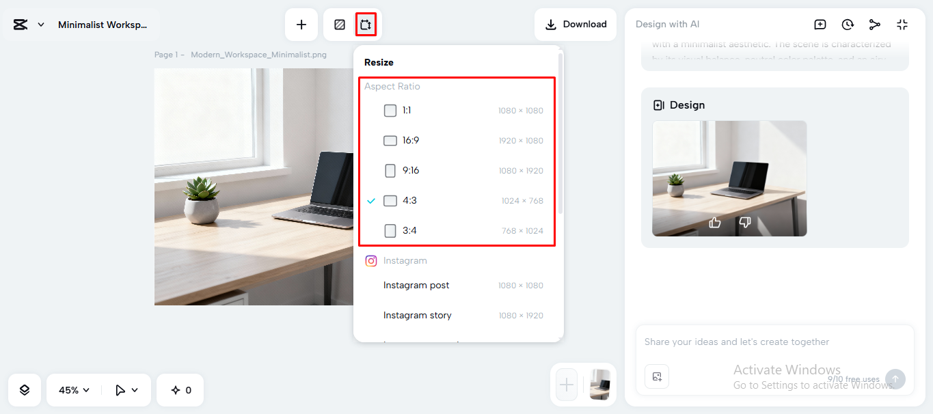This screenshot has height=414, width=933.
Task: Open the chat history clock icon
Action: (848, 25)
